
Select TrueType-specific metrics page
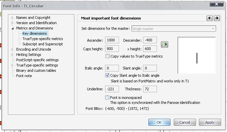(x=43, y=39)
